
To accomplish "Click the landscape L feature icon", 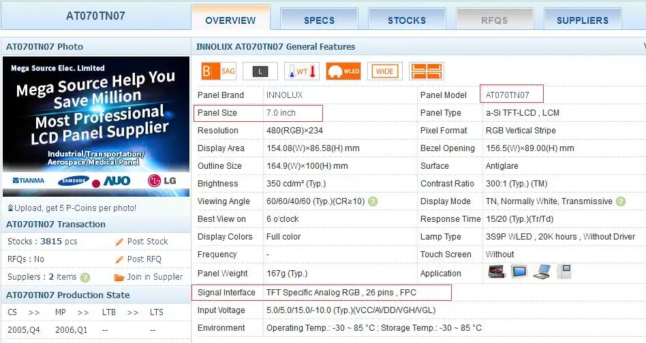I will point(260,71).
